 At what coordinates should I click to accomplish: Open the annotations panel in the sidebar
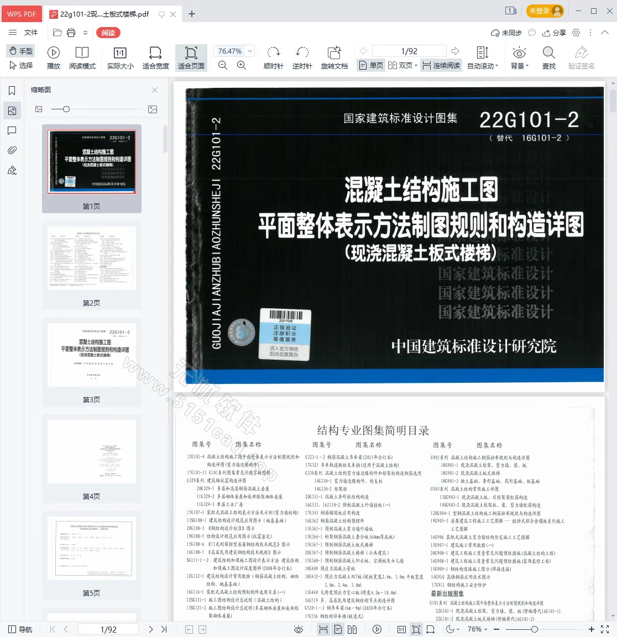pyautogui.click(x=12, y=130)
